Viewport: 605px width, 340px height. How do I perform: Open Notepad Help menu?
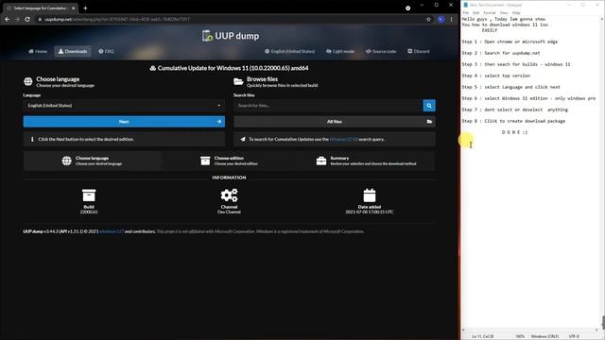pyautogui.click(x=516, y=12)
